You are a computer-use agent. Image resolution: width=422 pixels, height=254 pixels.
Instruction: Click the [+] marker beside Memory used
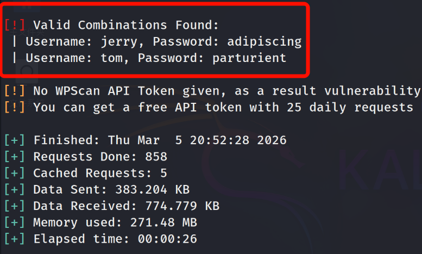point(14,222)
